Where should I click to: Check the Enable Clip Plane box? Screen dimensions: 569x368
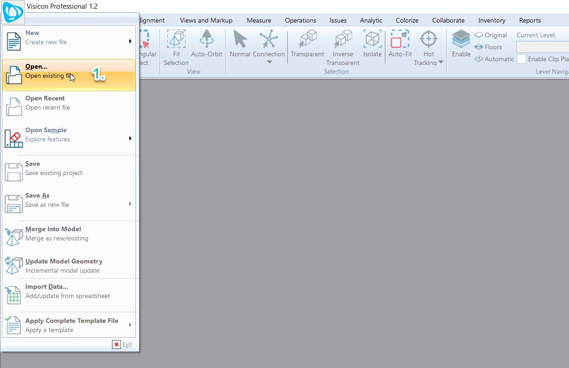(521, 59)
